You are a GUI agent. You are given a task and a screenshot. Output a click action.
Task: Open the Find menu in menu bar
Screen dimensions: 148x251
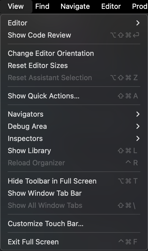click(x=42, y=6)
